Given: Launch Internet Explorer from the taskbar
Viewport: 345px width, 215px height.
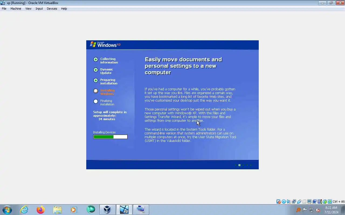Looking at the screenshot, I should pyautogui.click(x=24, y=210).
